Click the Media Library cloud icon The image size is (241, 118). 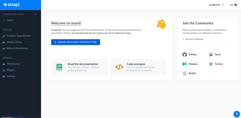tap(4, 42)
